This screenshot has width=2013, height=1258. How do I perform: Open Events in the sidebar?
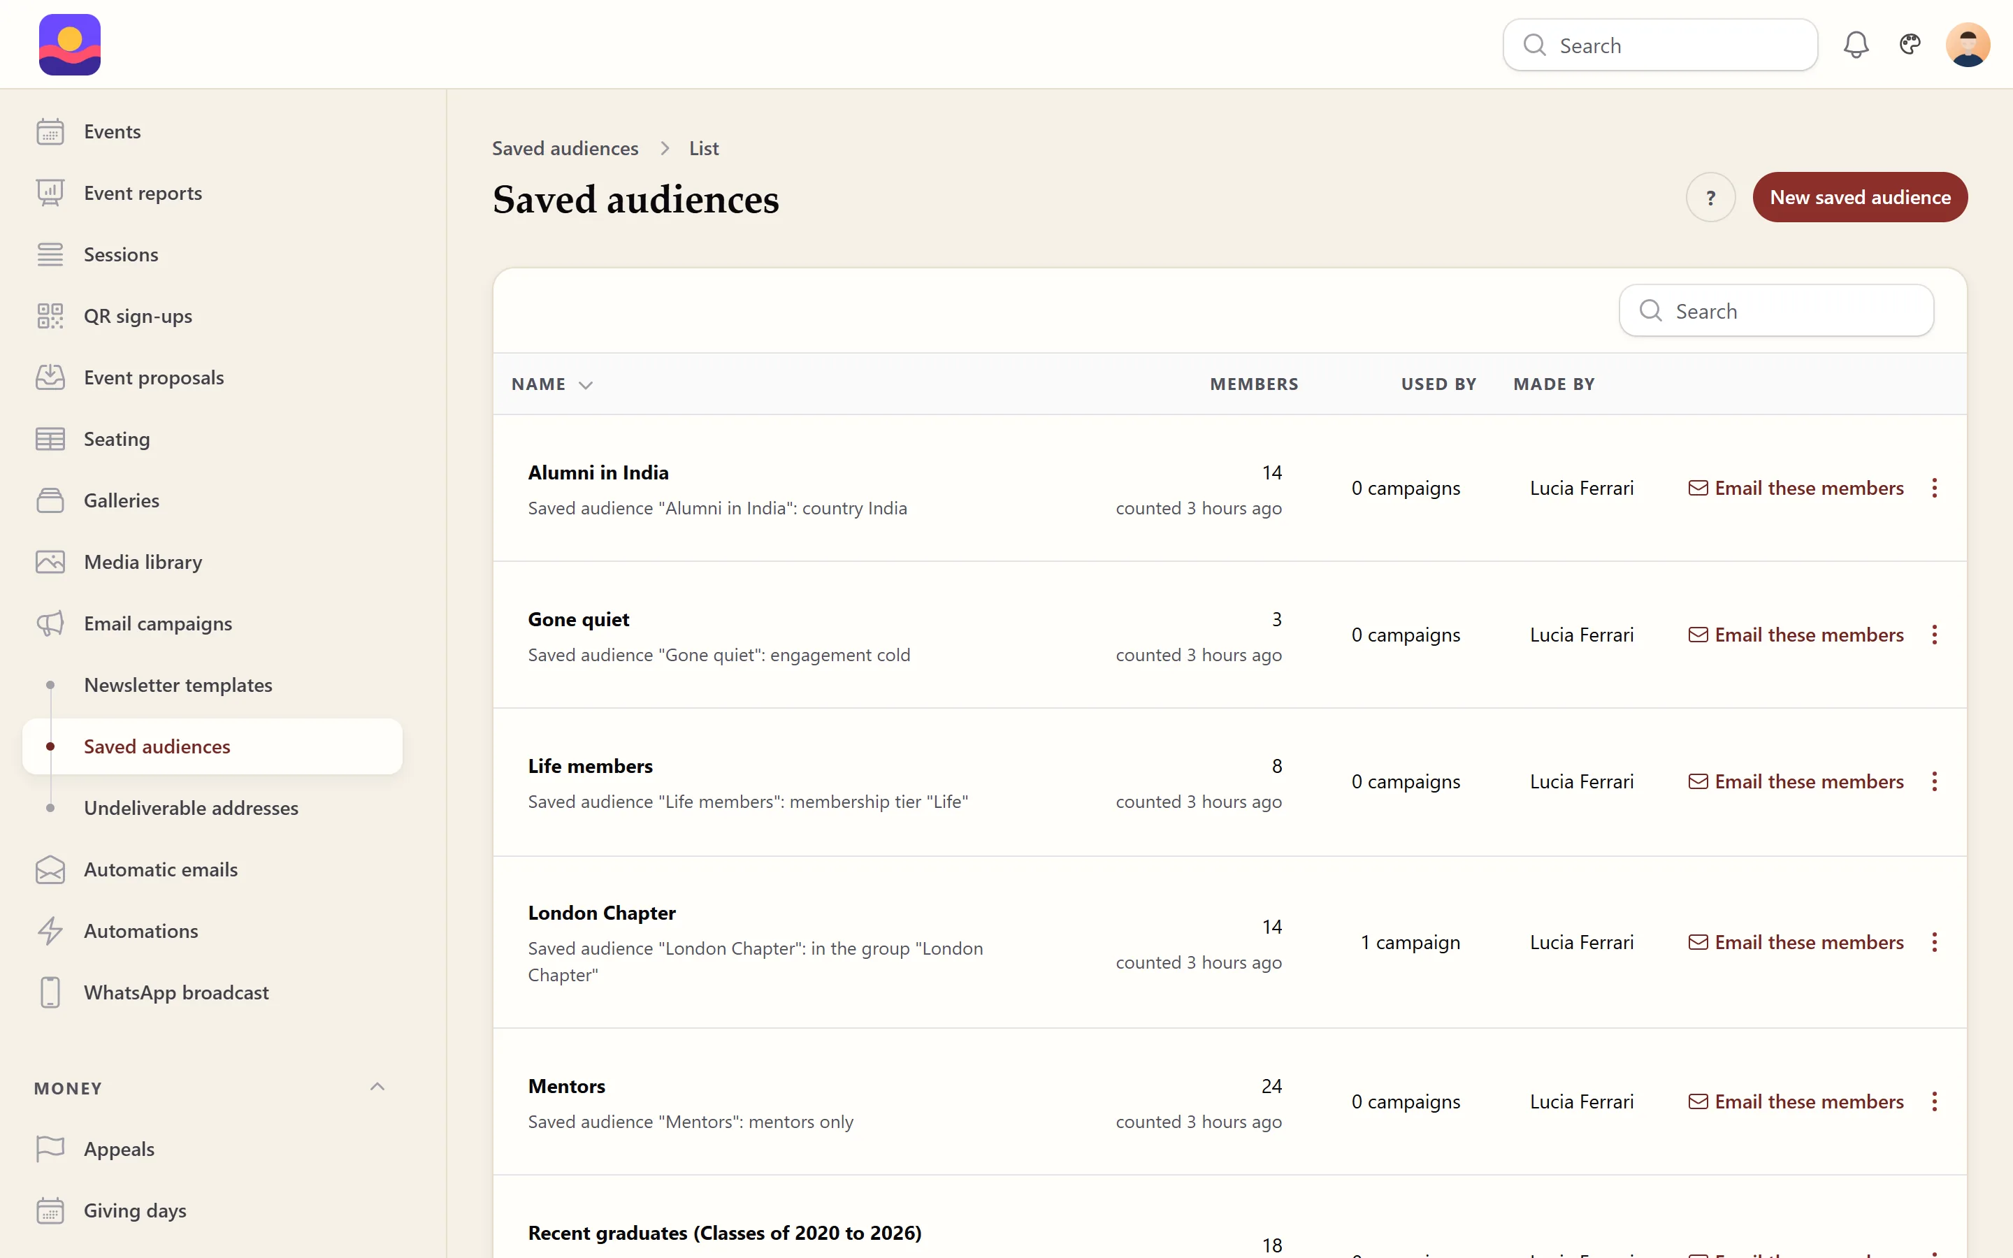[x=212, y=131]
